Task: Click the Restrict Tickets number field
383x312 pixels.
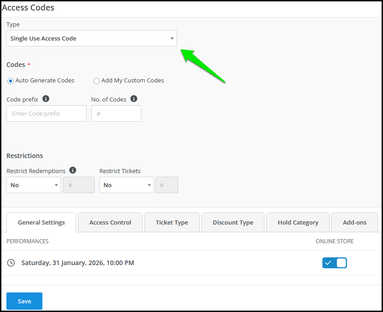Action: pyautogui.click(x=167, y=185)
